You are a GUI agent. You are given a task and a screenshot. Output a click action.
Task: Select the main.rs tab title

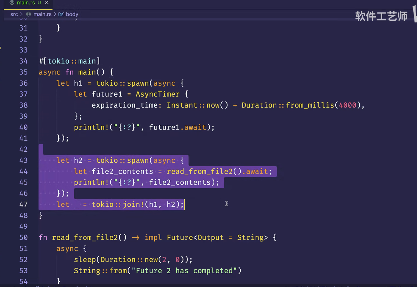click(x=26, y=3)
